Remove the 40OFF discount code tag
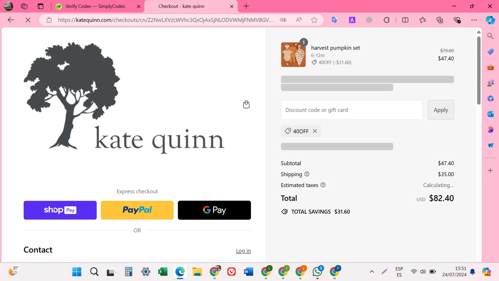 (x=315, y=131)
